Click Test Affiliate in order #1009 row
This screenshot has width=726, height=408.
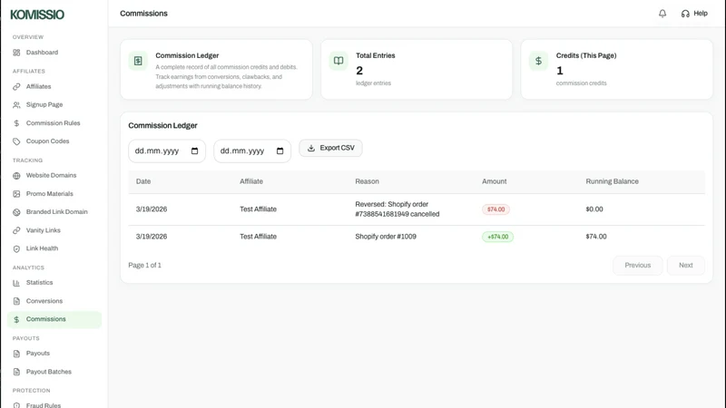coord(258,237)
